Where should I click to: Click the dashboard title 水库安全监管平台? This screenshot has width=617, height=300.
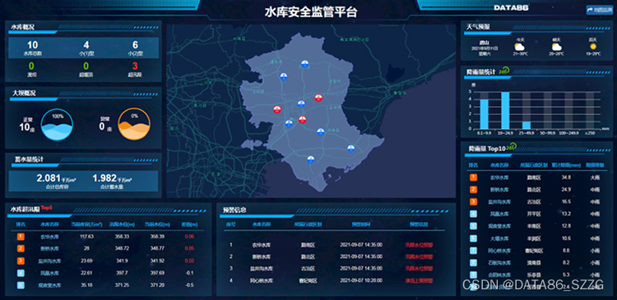click(x=311, y=12)
